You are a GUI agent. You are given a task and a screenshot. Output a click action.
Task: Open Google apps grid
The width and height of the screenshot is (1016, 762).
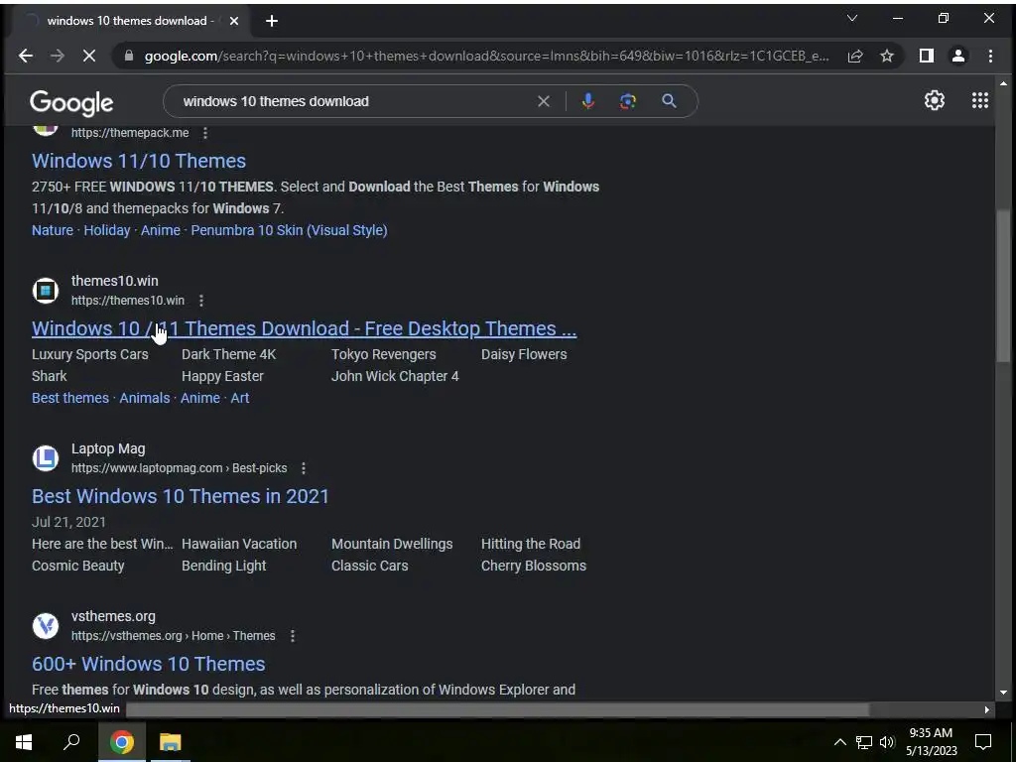point(979,100)
